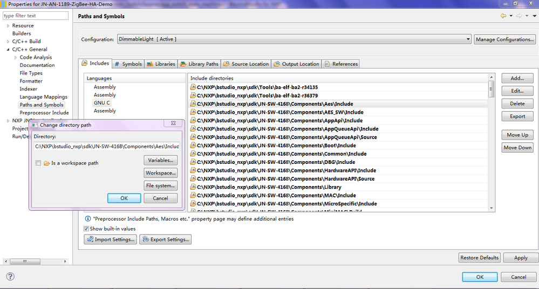Screen dimensions: 539x289
Task: Click File system... button in dialog
Action: point(161,185)
